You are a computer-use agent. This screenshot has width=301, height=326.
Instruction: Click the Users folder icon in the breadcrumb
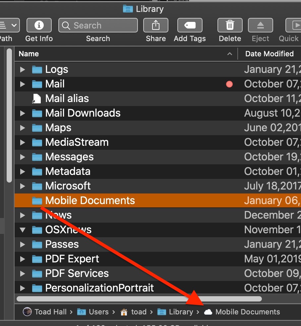(x=81, y=312)
